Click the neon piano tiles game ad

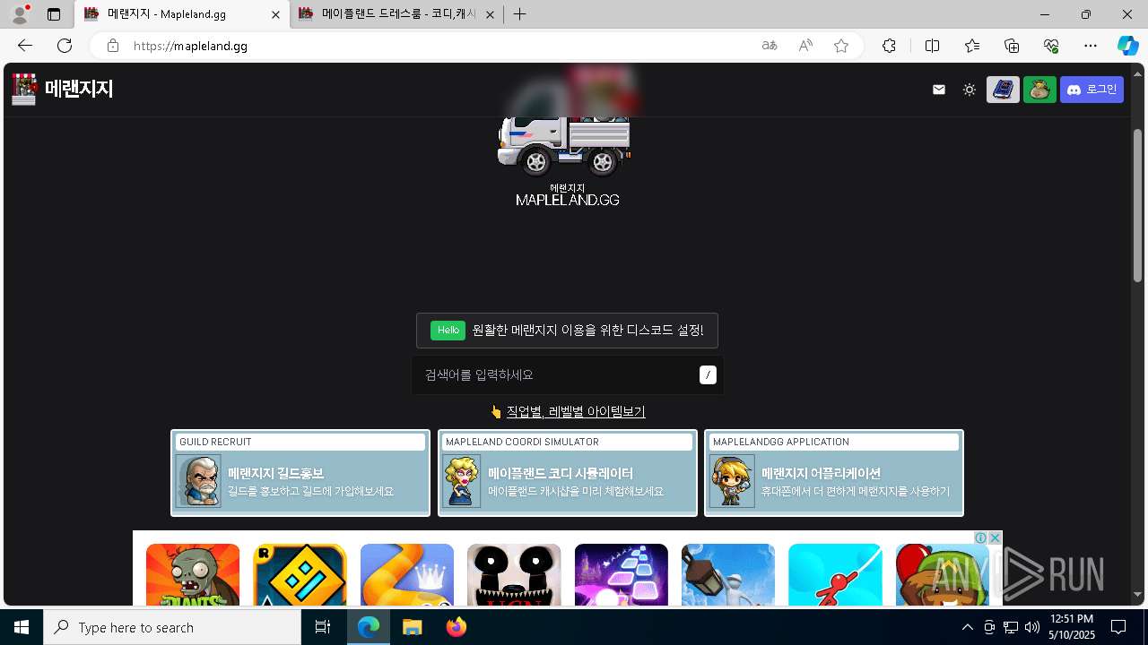click(x=622, y=575)
